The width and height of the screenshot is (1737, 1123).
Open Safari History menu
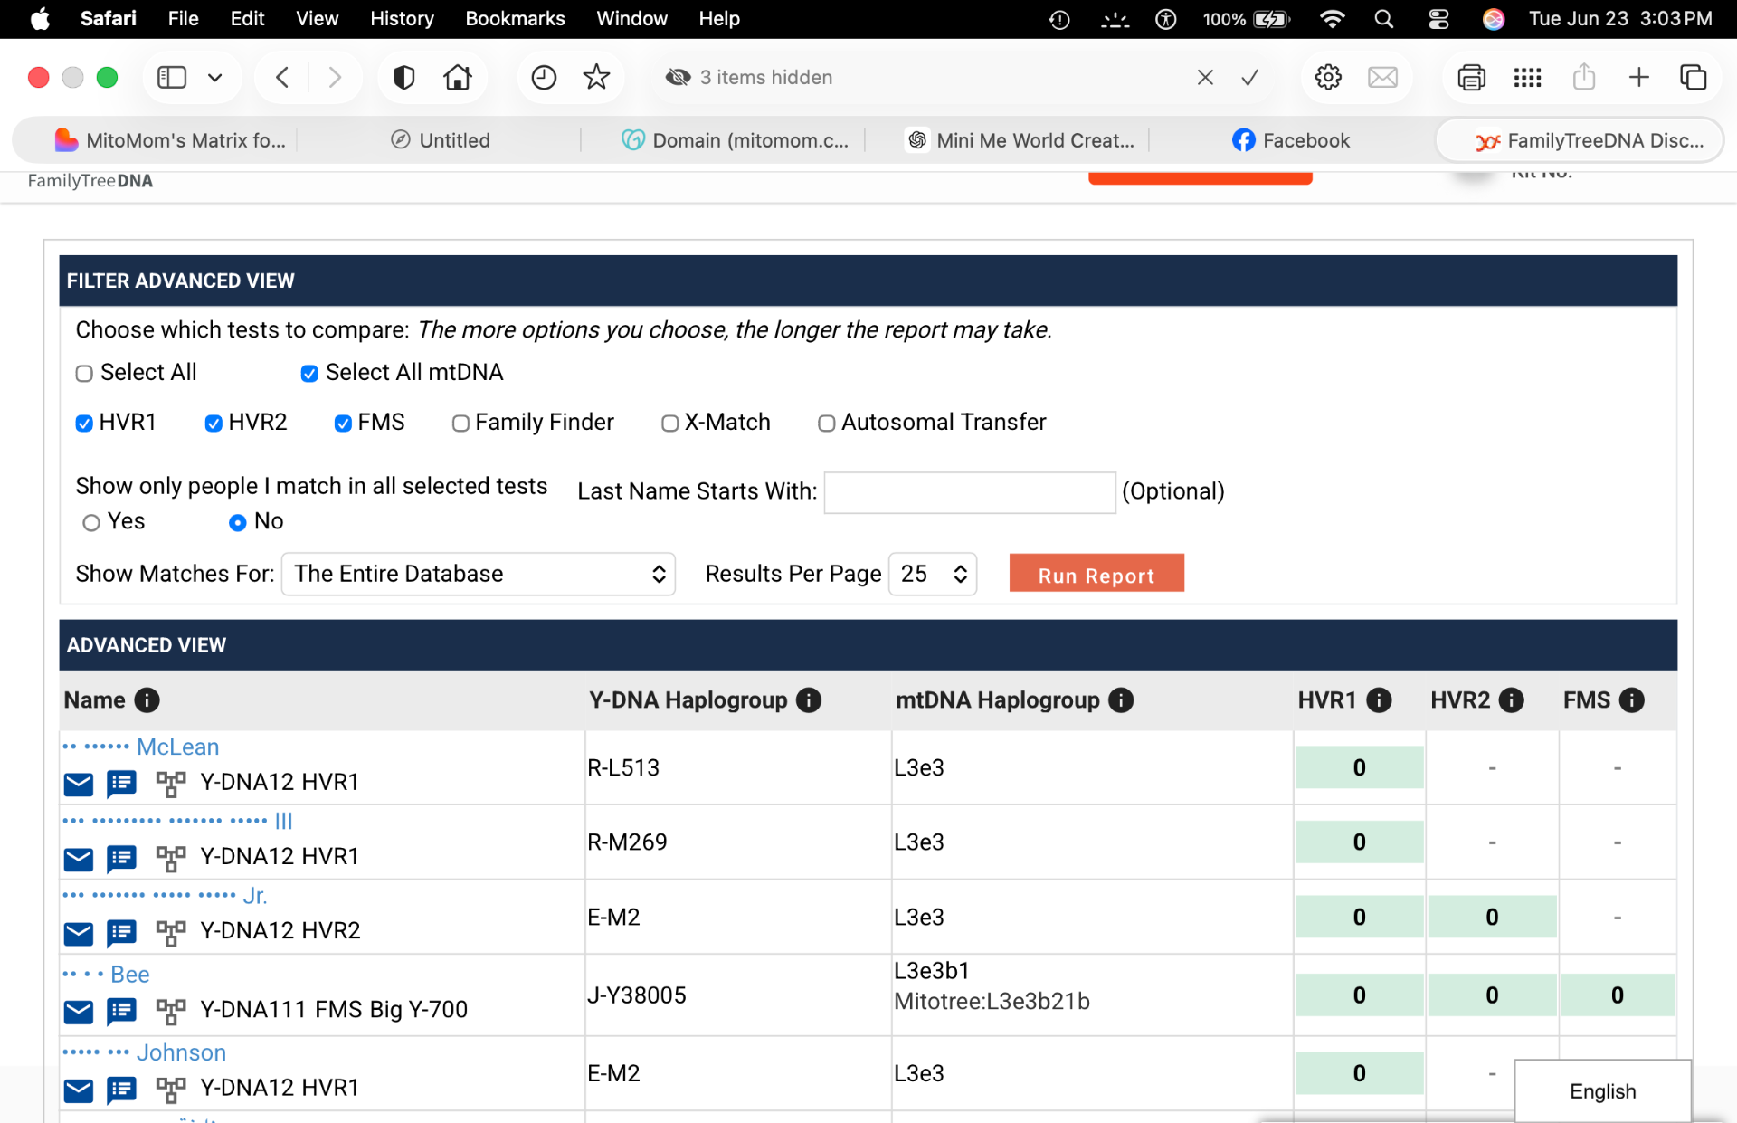pos(402,19)
